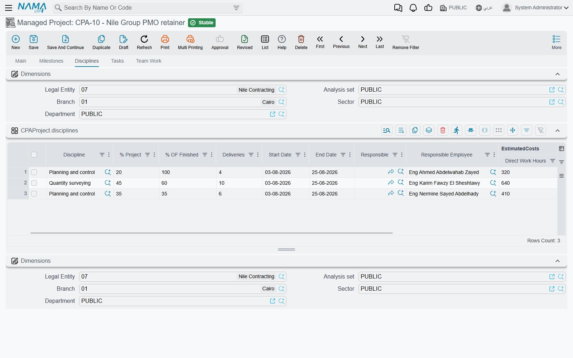Viewport: 573px width, 358px height.
Task: Jump to the Last record
Action: (380, 42)
